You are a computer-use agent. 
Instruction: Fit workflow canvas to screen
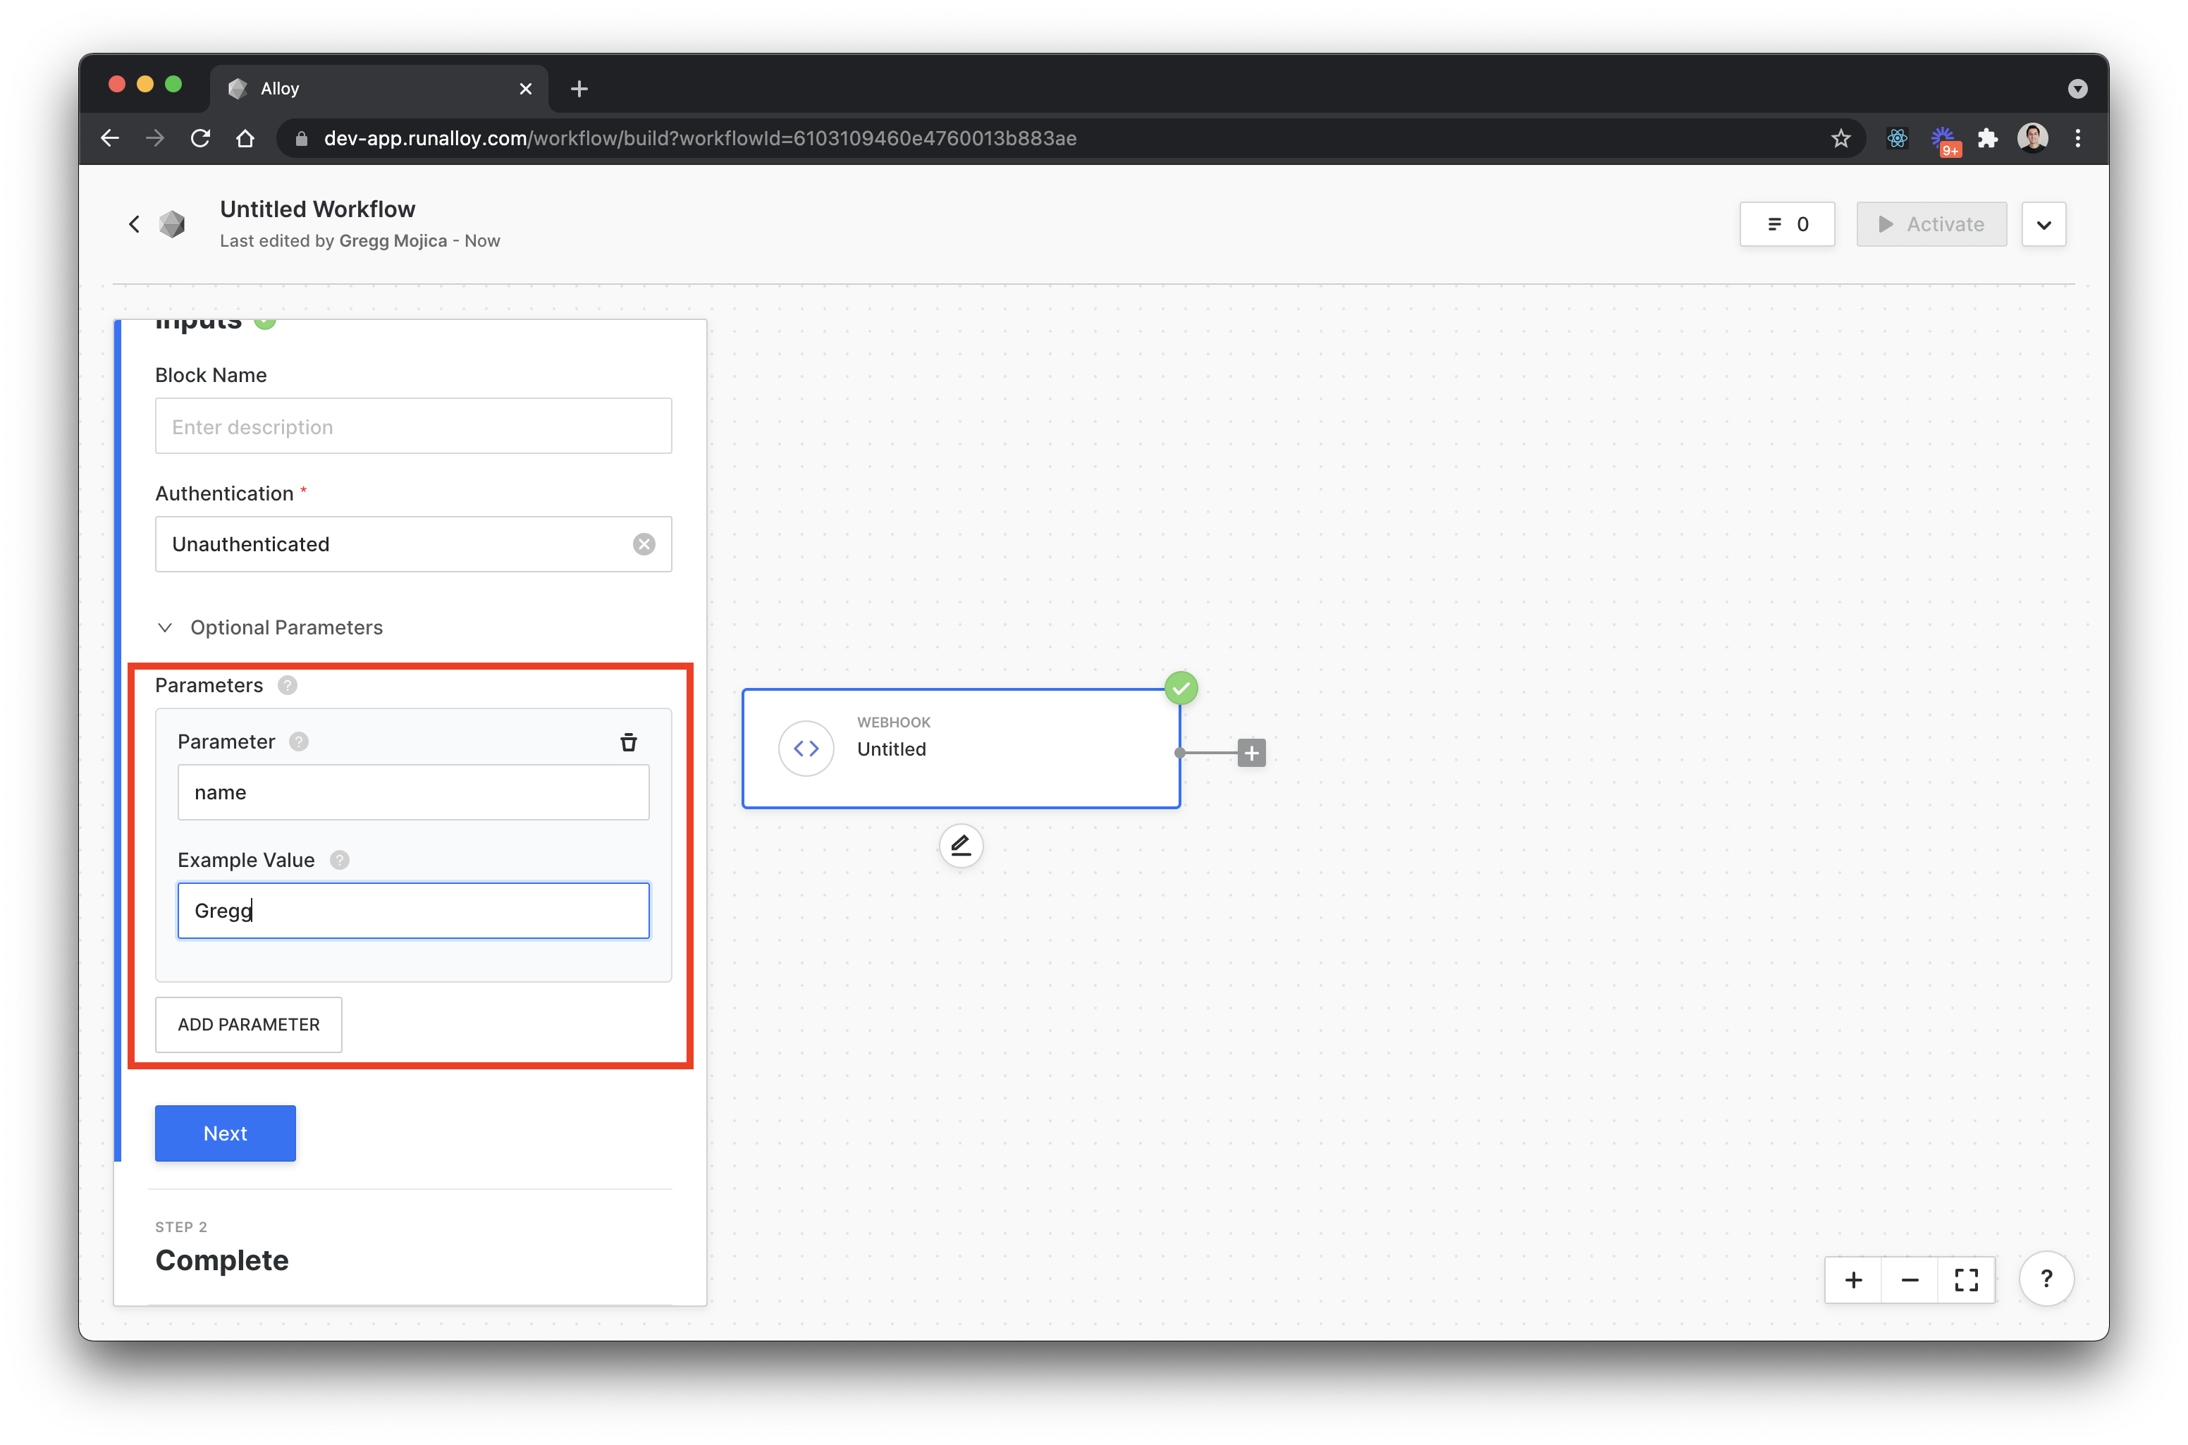(x=1966, y=1279)
